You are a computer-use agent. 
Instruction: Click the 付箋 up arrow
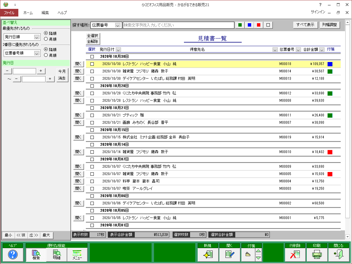(258, 251)
